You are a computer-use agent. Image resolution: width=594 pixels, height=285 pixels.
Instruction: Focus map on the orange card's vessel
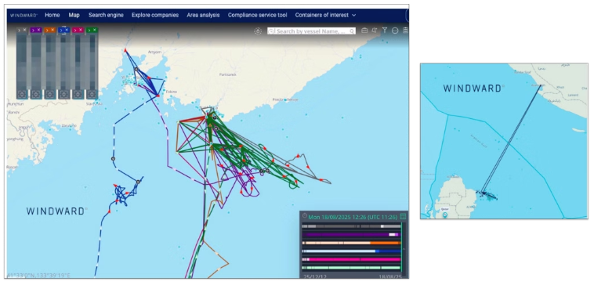pyautogui.click(x=49, y=94)
